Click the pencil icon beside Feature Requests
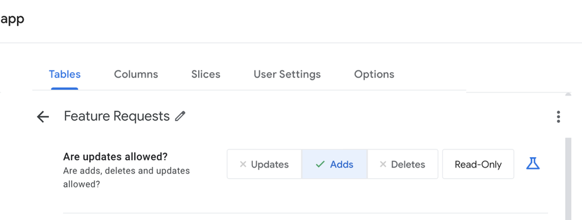The height and width of the screenshot is (220, 582). (180, 116)
